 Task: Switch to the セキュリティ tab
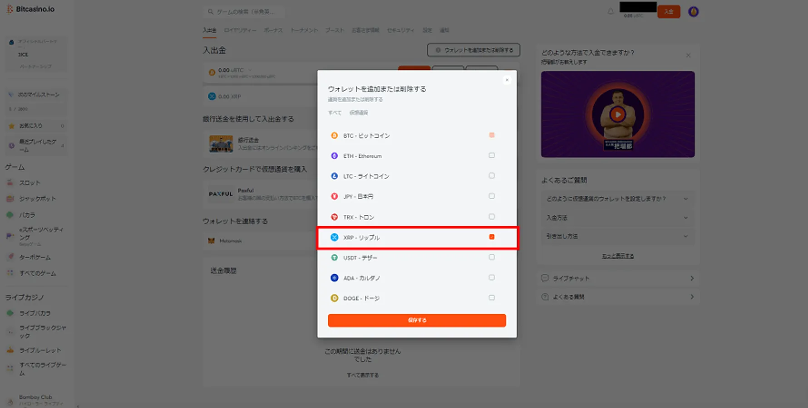point(400,30)
